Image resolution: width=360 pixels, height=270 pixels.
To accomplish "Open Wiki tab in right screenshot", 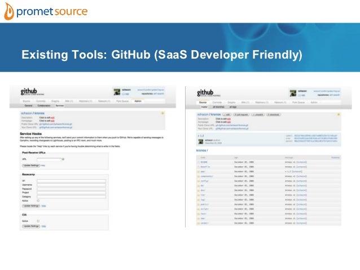I will 245,103.
